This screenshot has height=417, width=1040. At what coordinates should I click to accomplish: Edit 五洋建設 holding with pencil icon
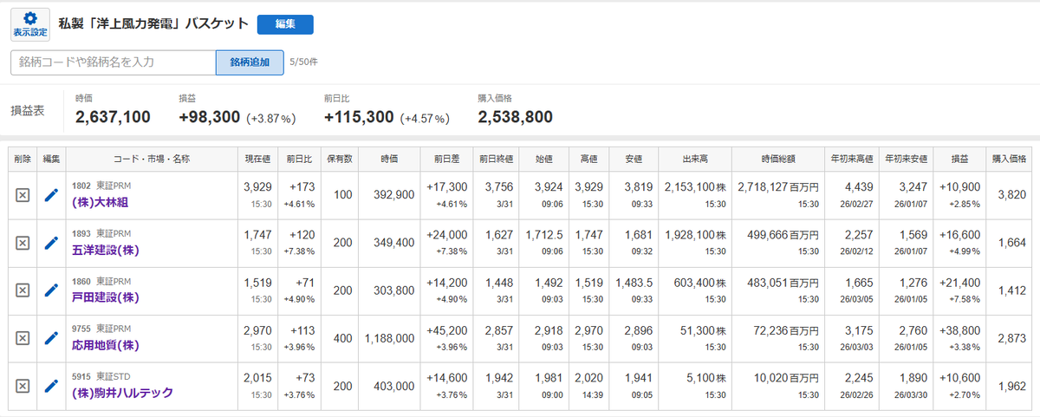coord(52,243)
